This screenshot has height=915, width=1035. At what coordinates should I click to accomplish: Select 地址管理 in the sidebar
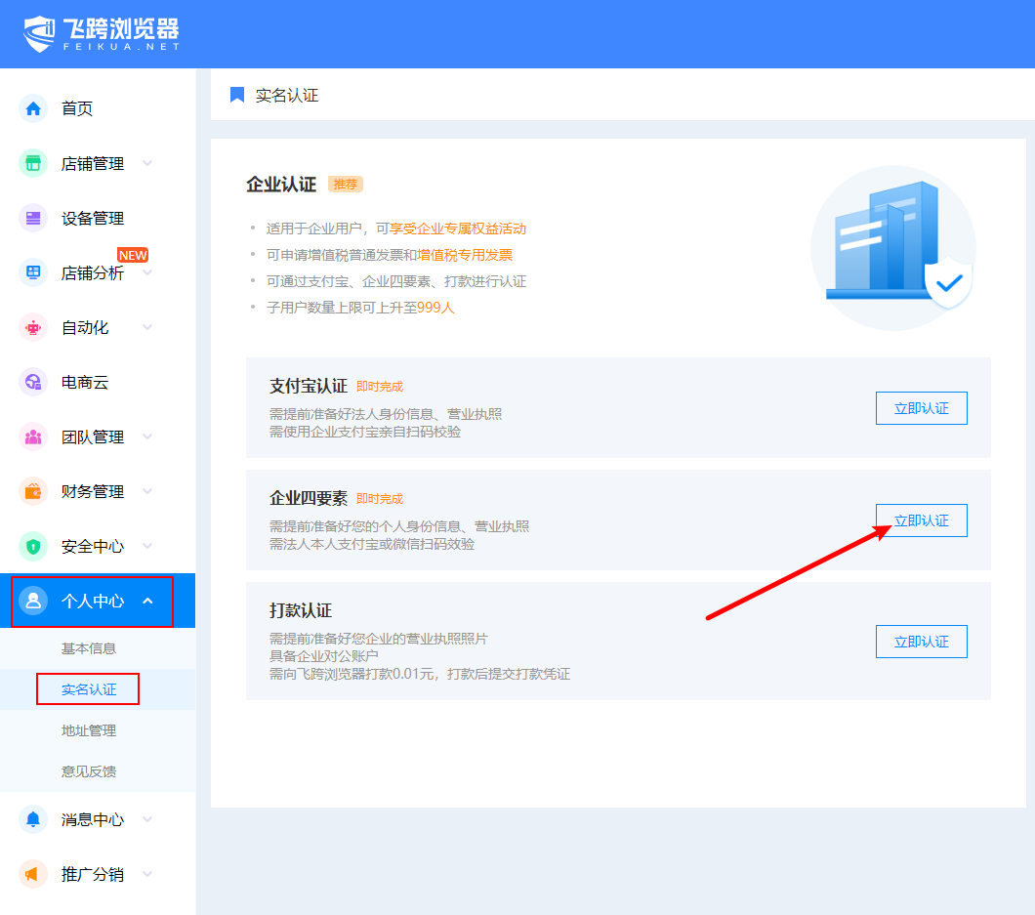89,730
